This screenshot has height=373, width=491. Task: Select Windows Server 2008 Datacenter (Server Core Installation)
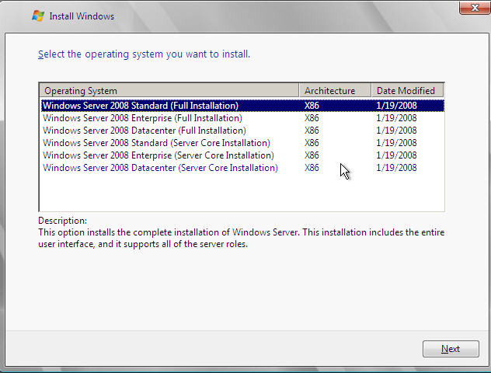click(242, 168)
